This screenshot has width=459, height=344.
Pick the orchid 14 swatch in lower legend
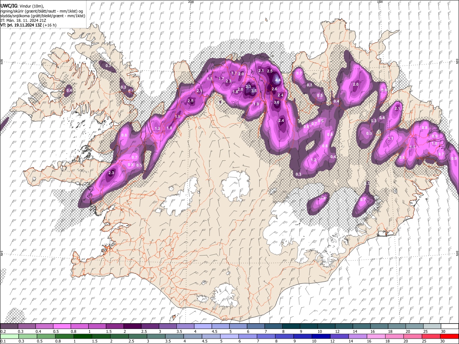coord(358,336)
